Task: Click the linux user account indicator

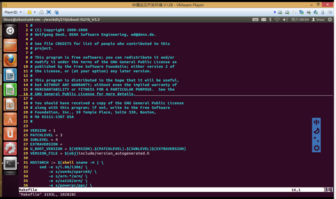Action: [318, 20]
